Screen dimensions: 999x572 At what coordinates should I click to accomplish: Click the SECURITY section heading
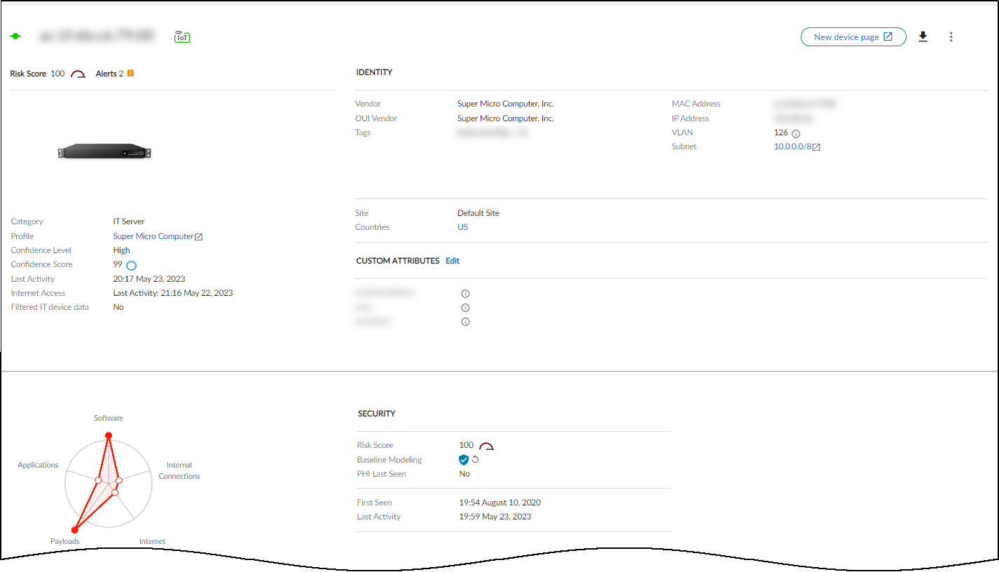tap(377, 414)
